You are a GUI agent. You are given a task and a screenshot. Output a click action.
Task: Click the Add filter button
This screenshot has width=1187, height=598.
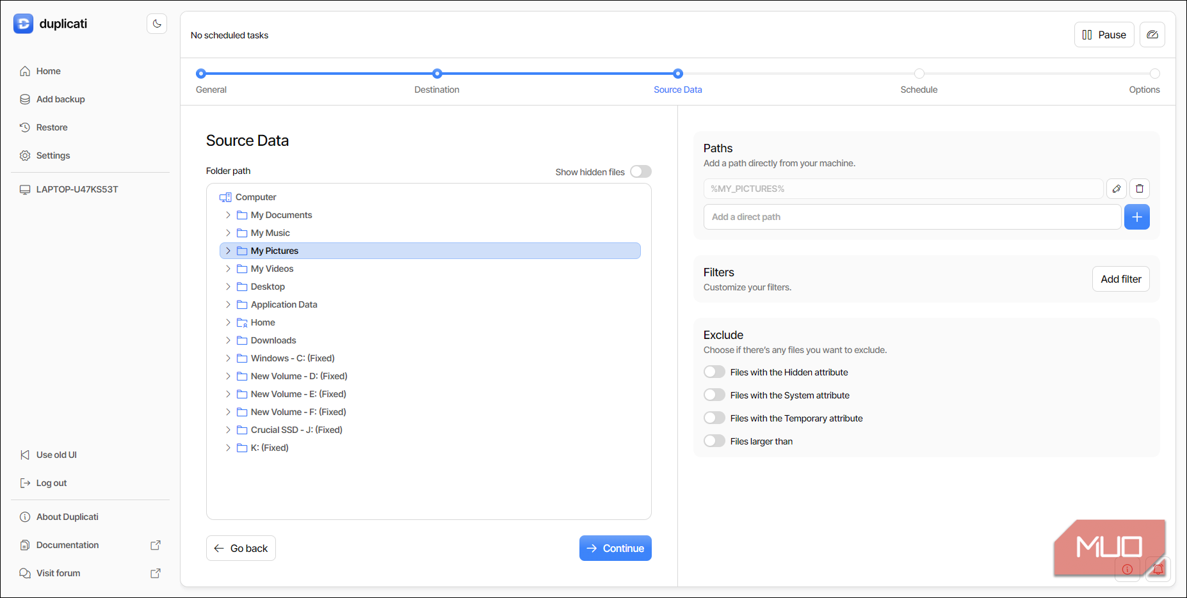coord(1121,279)
